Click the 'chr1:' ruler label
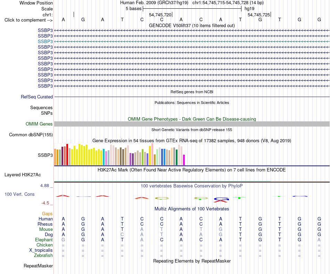Screen dimensions: 330x274 point(48,15)
